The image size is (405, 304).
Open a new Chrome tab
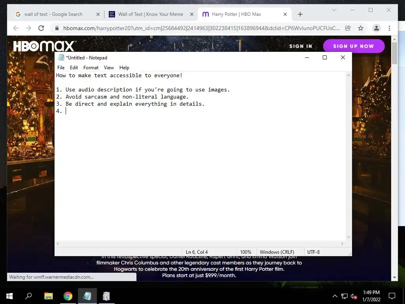(300, 14)
